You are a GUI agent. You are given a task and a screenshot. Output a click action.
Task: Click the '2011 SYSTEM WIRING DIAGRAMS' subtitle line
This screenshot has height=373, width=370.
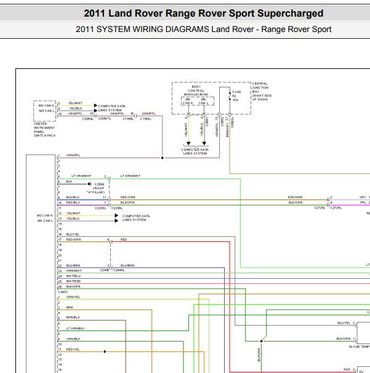click(203, 30)
